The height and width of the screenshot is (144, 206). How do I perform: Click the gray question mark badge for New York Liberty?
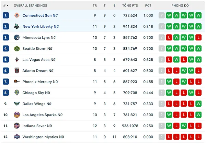(x=162, y=26)
